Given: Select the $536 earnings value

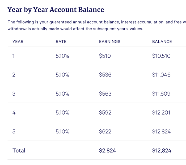Looking at the screenshot, I should click(x=105, y=75).
